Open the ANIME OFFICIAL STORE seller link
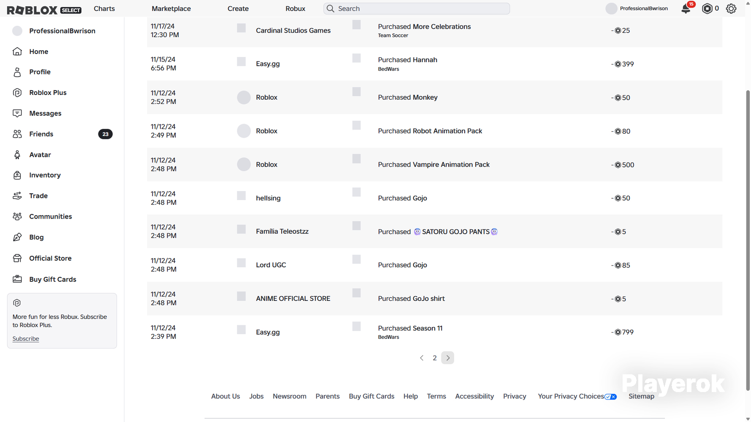This screenshot has height=422, width=751. point(293,299)
